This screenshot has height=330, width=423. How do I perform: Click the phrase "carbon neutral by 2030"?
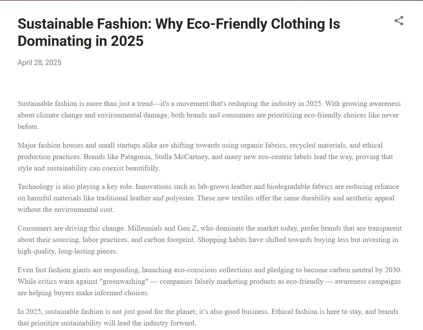coord(364,270)
